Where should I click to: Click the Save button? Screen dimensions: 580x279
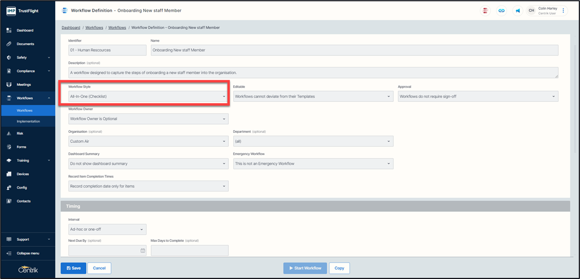tap(74, 268)
